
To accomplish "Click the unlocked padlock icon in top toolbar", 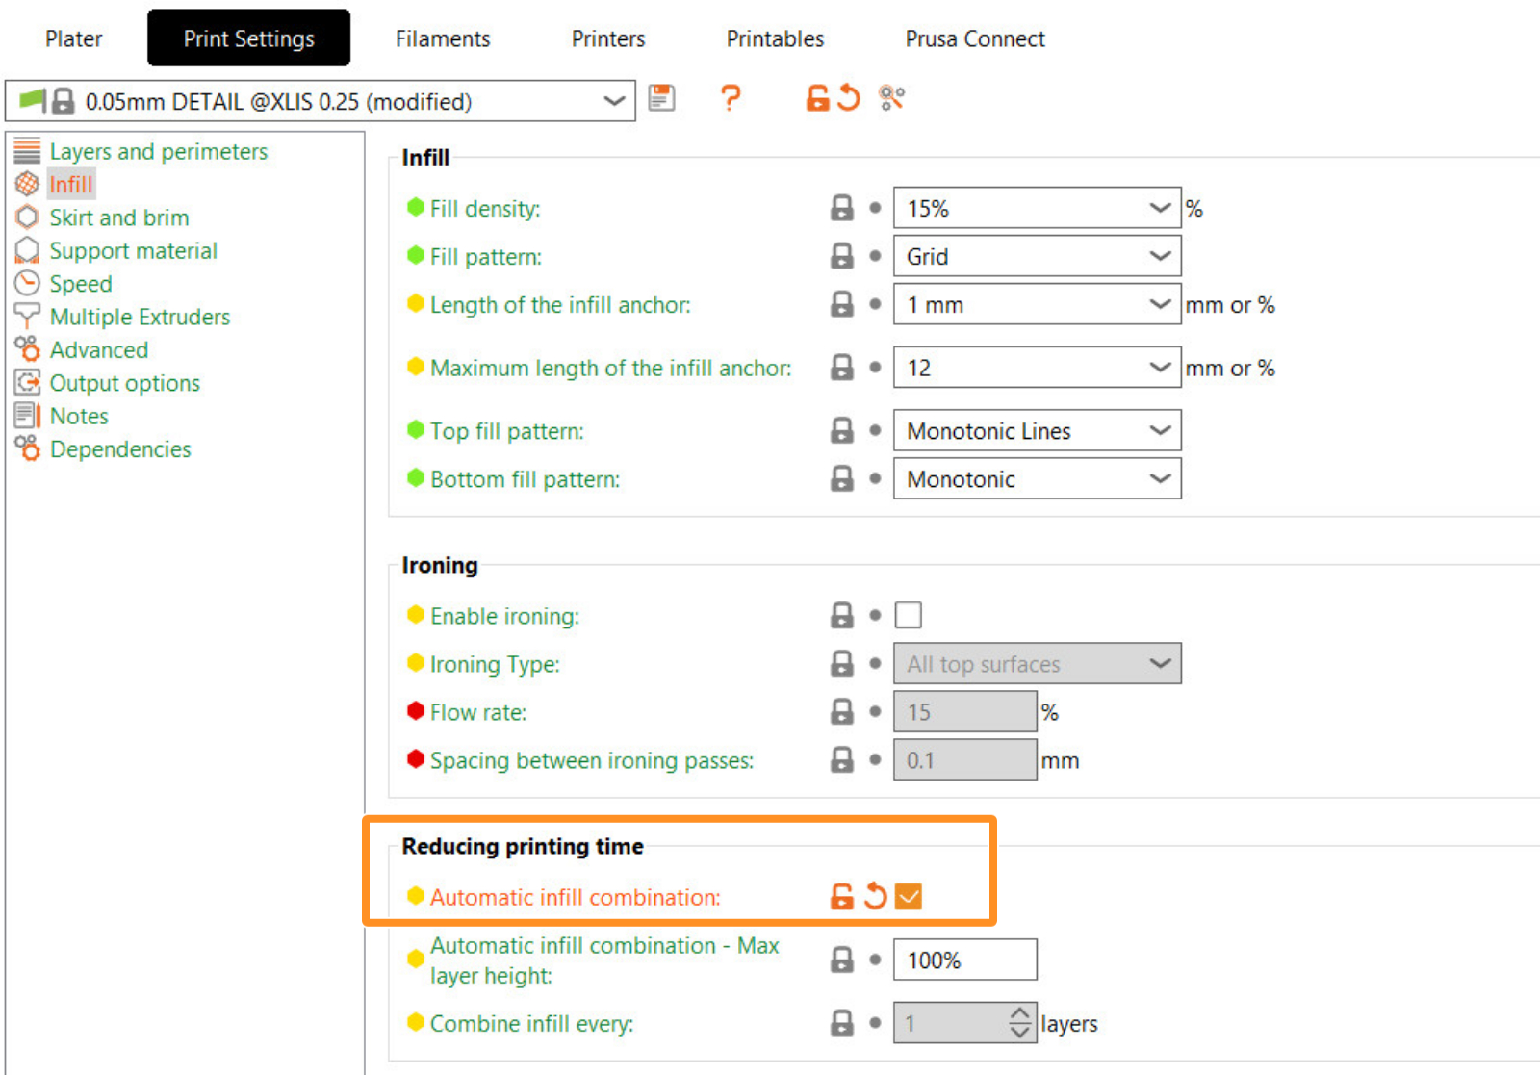I will click(x=817, y=98).
